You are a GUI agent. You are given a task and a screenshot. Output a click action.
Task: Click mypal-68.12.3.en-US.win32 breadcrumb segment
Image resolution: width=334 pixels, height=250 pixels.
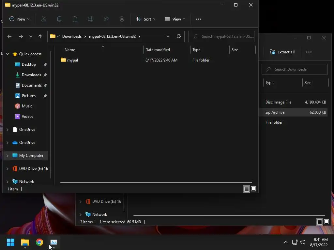coord(112,36)
